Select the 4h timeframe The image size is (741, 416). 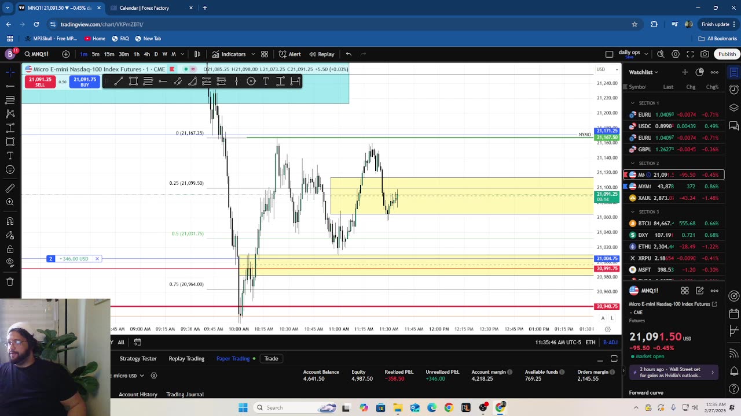(x=146, y=54)
